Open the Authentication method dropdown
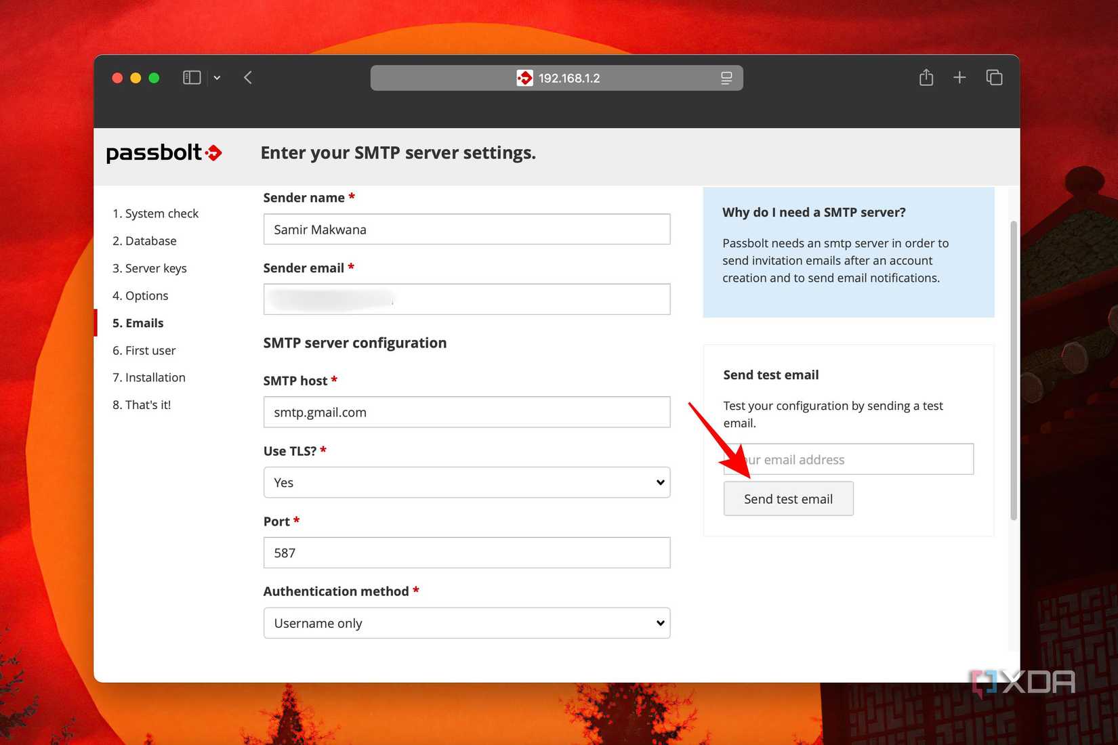The height and width of the screenshot is (745, 1118). point(466,622)
